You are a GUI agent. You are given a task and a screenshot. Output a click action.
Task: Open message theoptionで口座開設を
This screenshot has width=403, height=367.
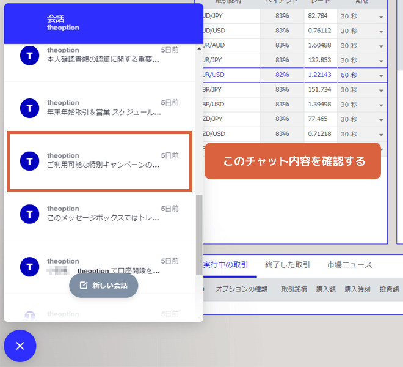point(100,266)
